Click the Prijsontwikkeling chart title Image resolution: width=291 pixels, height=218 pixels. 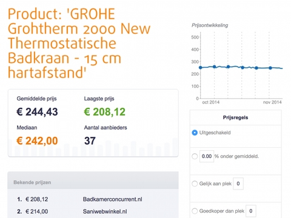pos(210,25)
